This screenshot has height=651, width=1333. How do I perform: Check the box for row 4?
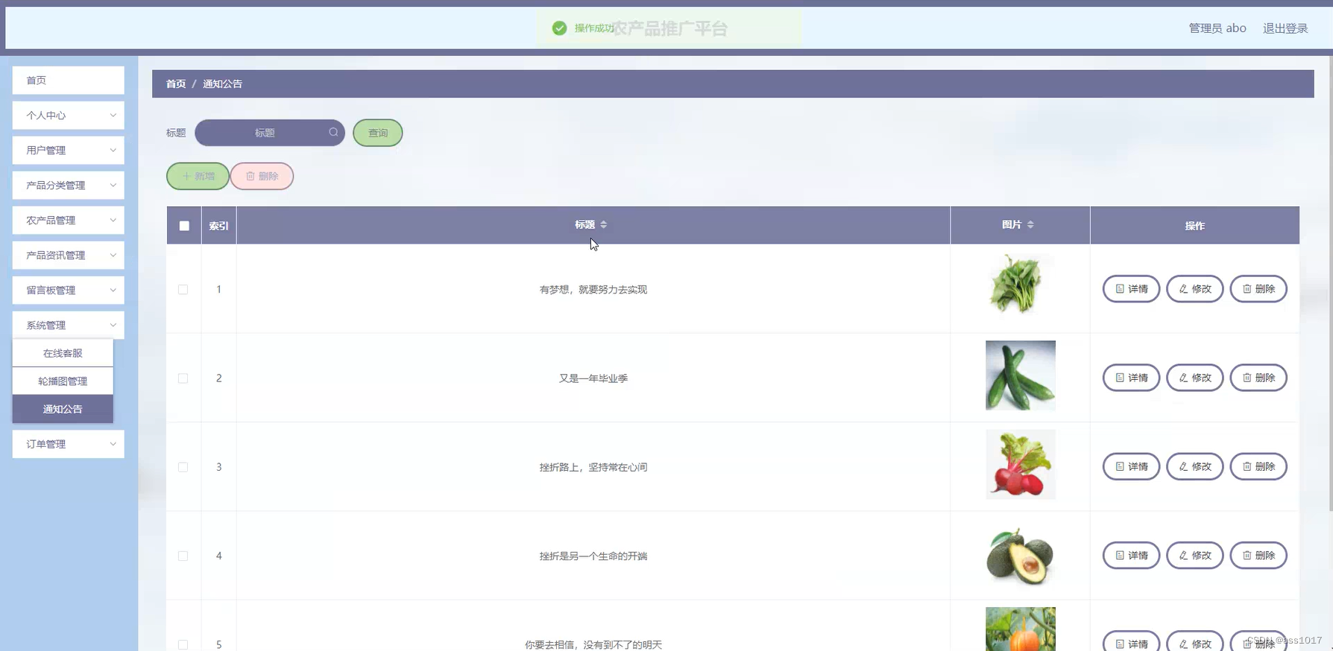pyautogui.click(x=183, y=556)
